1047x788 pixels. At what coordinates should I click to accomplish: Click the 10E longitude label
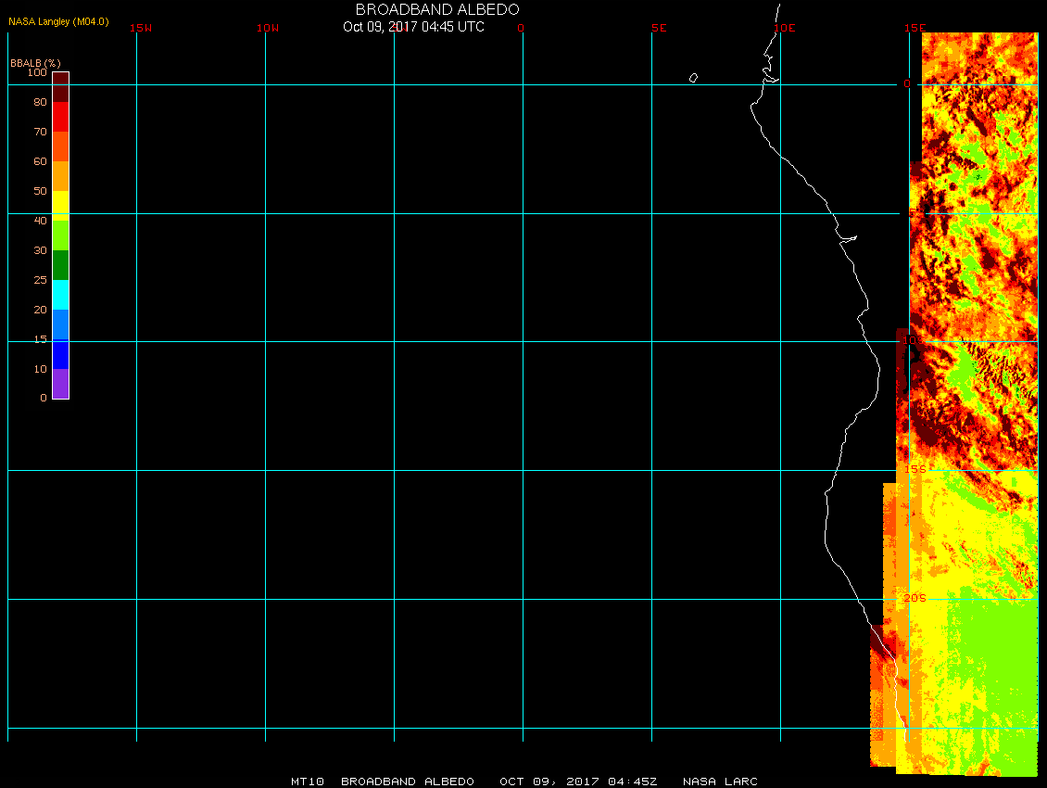[x=785, y=28]
